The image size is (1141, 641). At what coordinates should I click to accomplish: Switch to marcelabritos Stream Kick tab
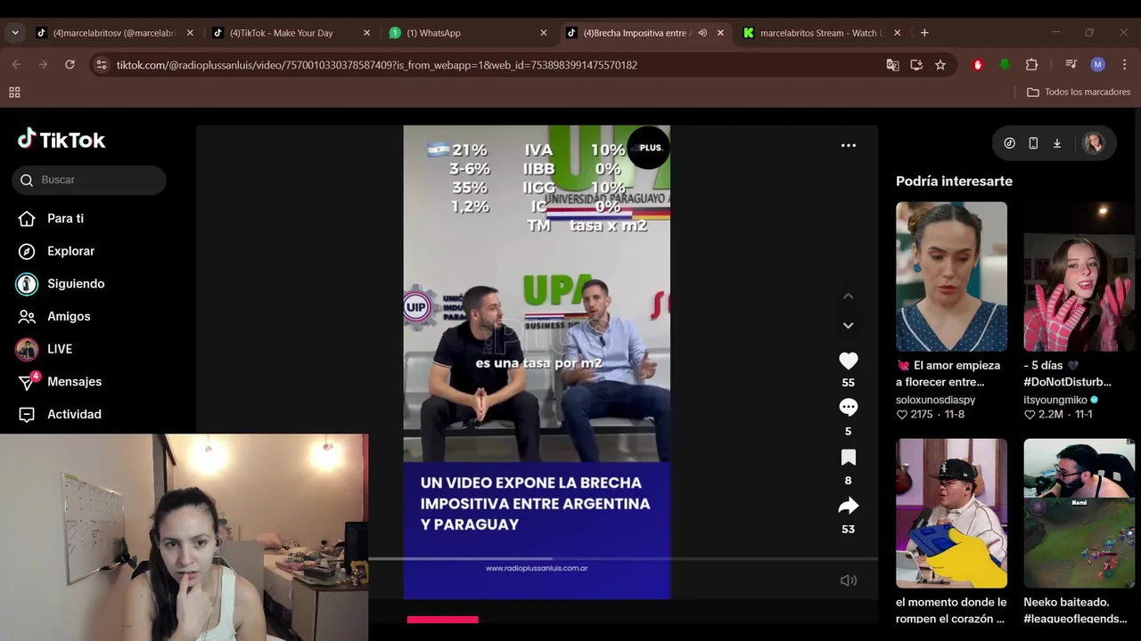[x=820, y=33]
